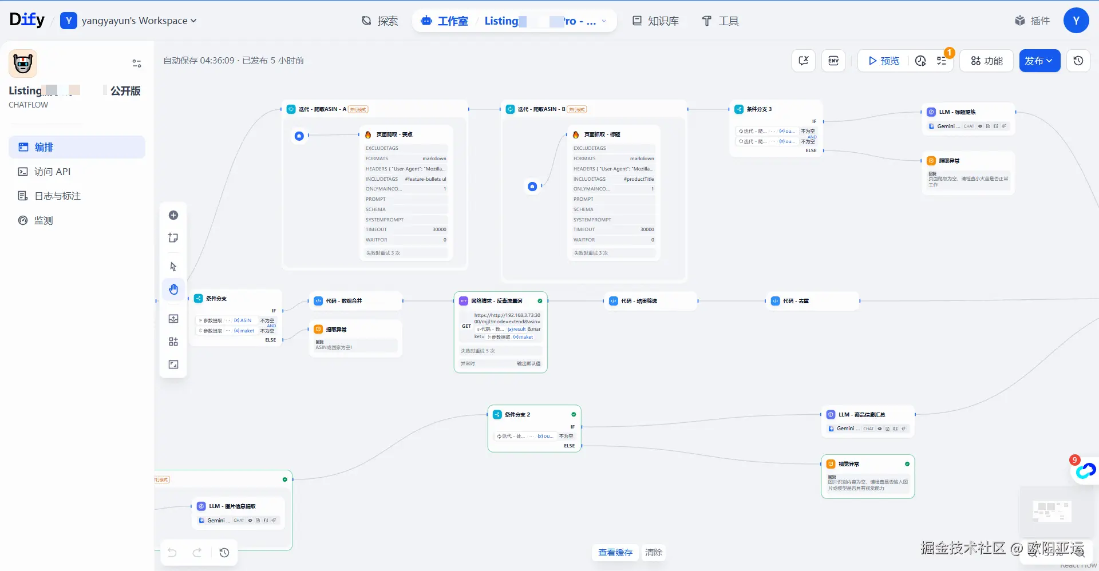Toggle hand pan mode
The width and height of the screenshot is (1099, 571).
pos(173,290)
